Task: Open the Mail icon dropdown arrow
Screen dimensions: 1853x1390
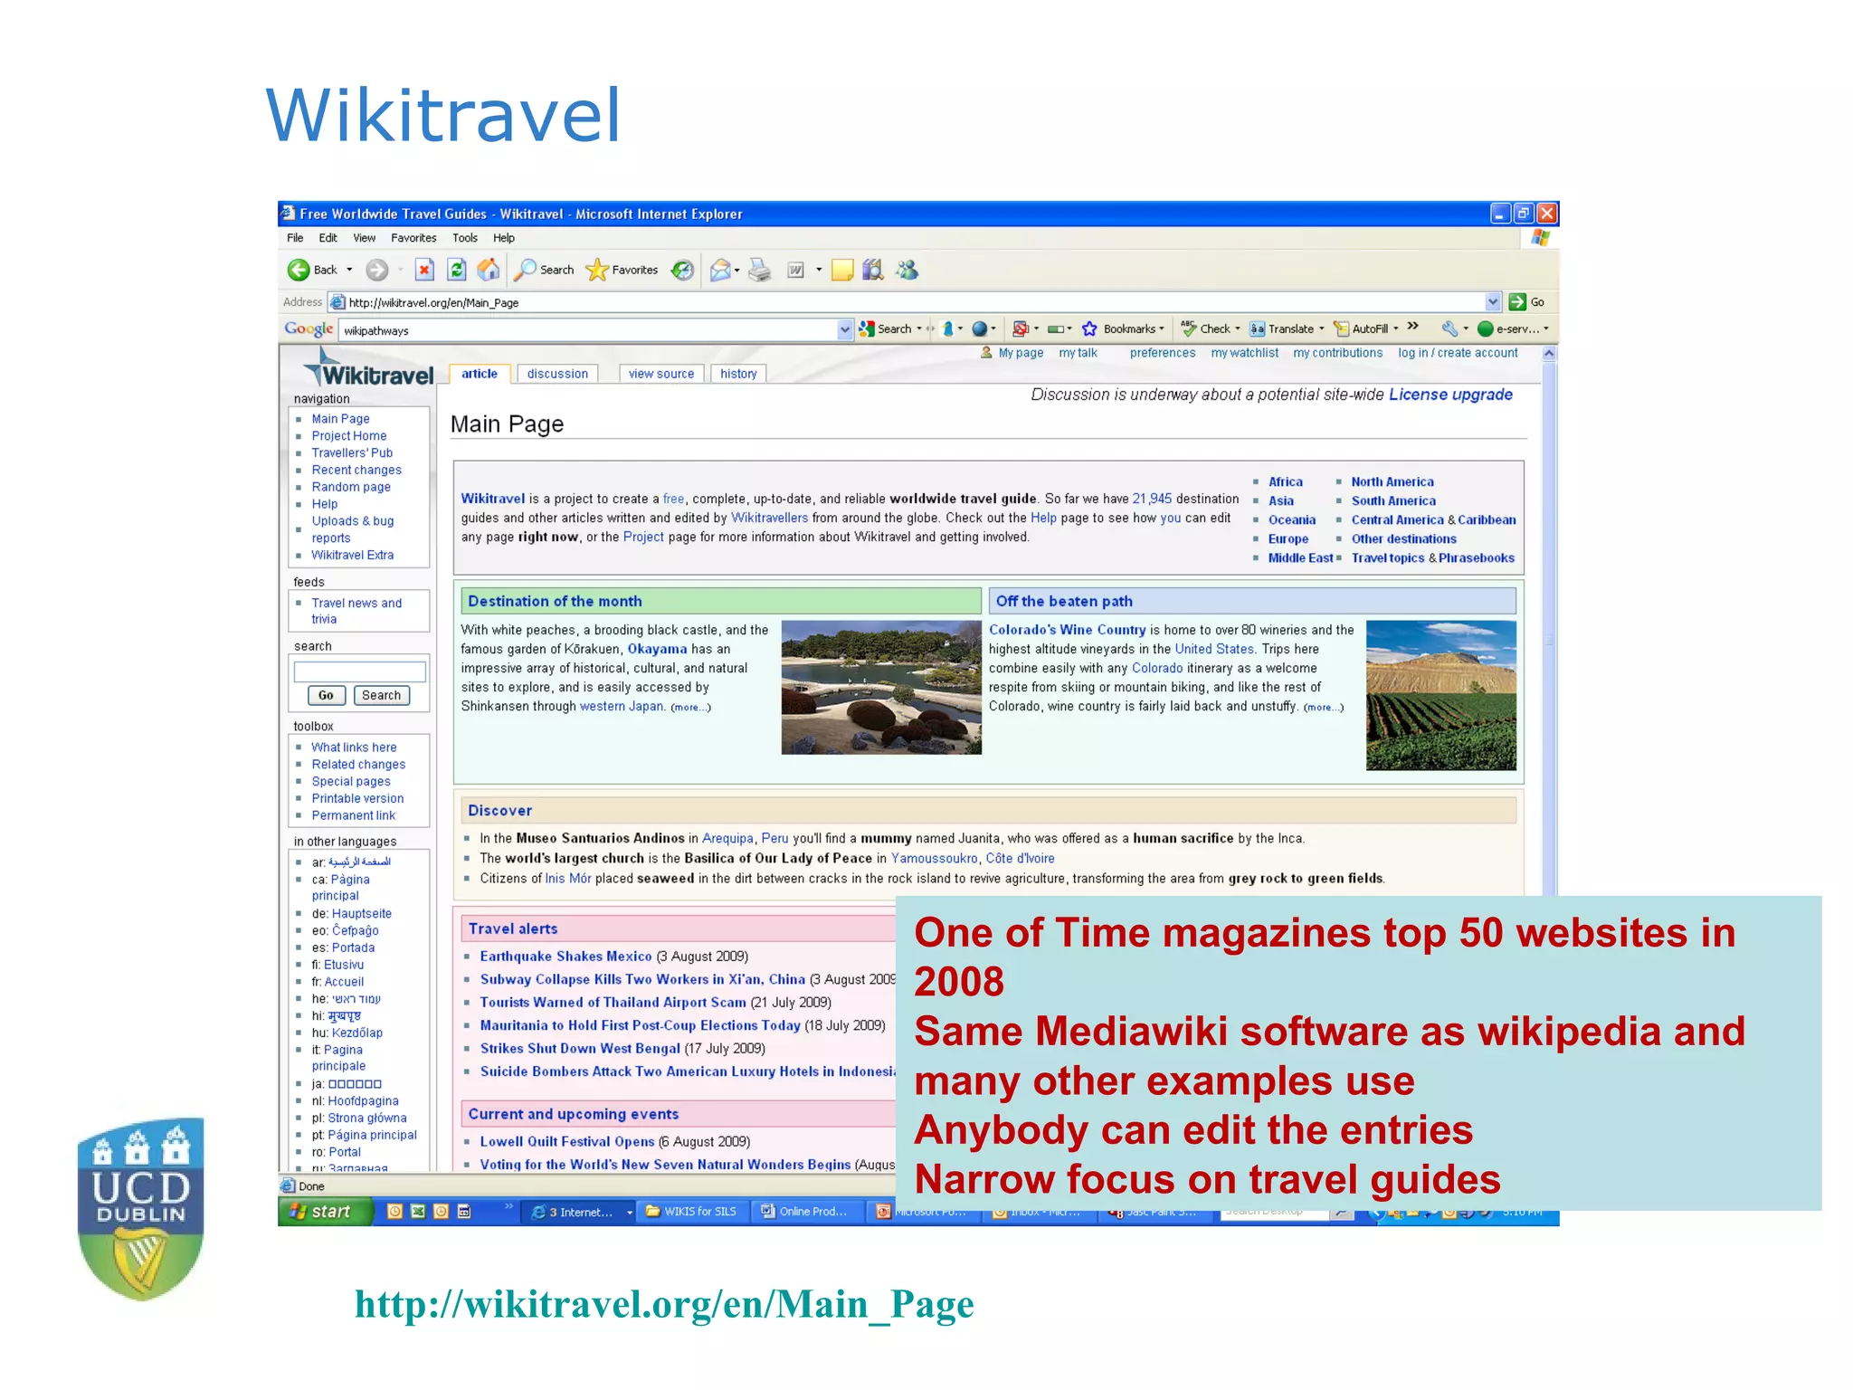Action: 737,270
